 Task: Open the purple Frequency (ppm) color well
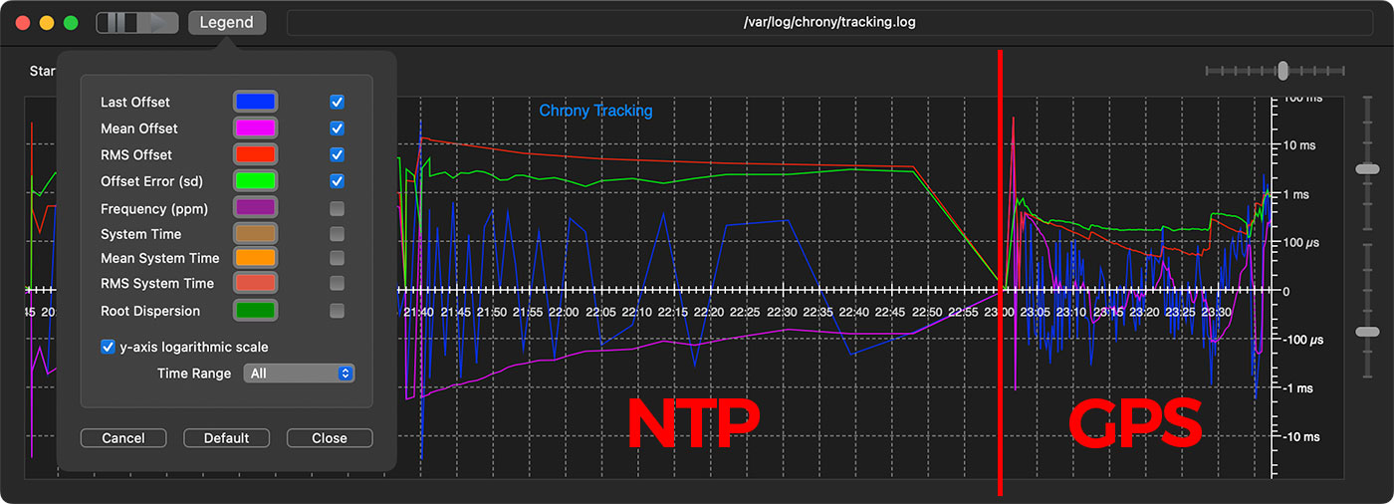pos(255,208)
